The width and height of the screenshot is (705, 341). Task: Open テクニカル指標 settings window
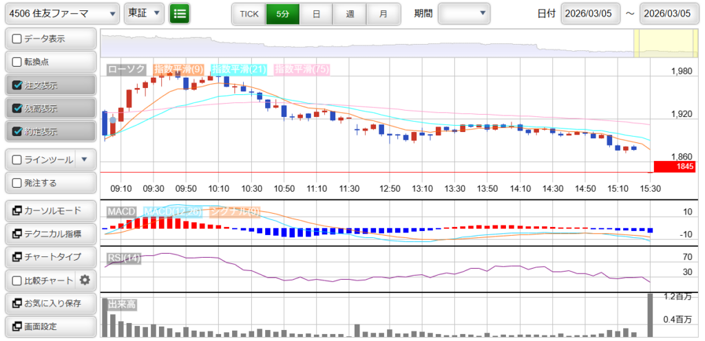click(50, 234)
